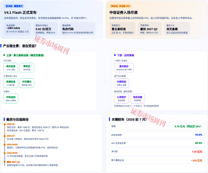Click the 股权参股（题材逻辑）category label

click(x=123, y=92)
